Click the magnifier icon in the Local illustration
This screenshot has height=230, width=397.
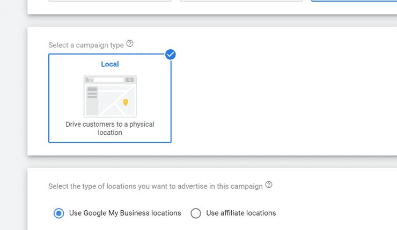click(129, 80)
